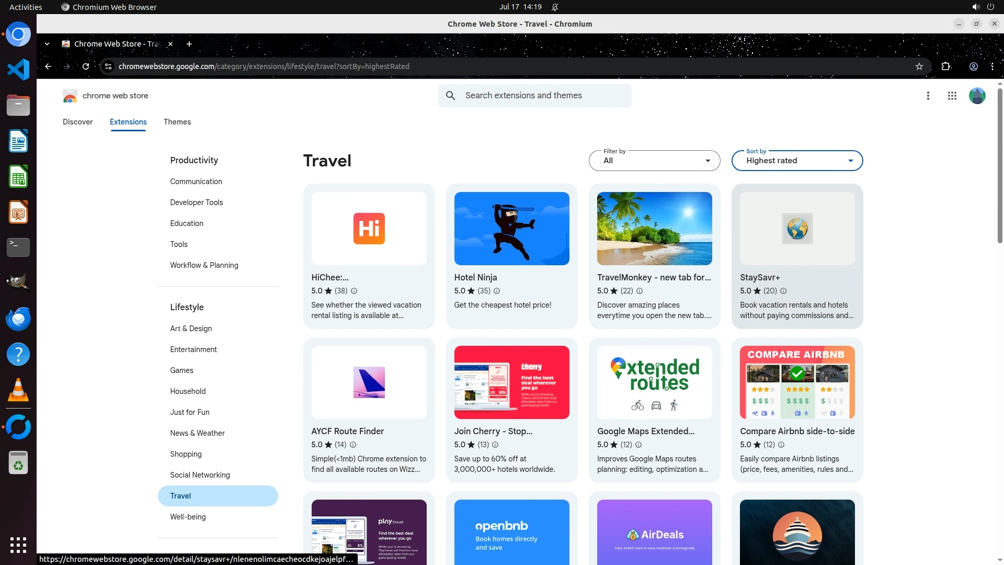Click the Chrome Web Store rainbow logo
The image size is (1004, 565).
(70, 96)
